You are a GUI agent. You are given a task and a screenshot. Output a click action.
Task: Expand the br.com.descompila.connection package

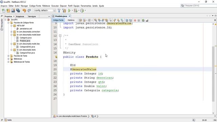(12, 32)
